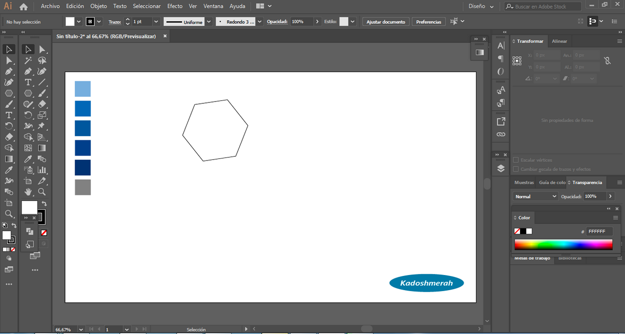
Task: Select the Hand tool
Action: (28, 192)
